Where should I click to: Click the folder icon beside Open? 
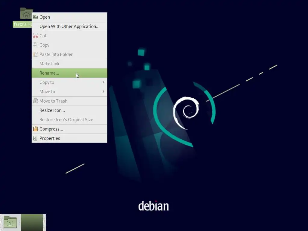[35, 17]
